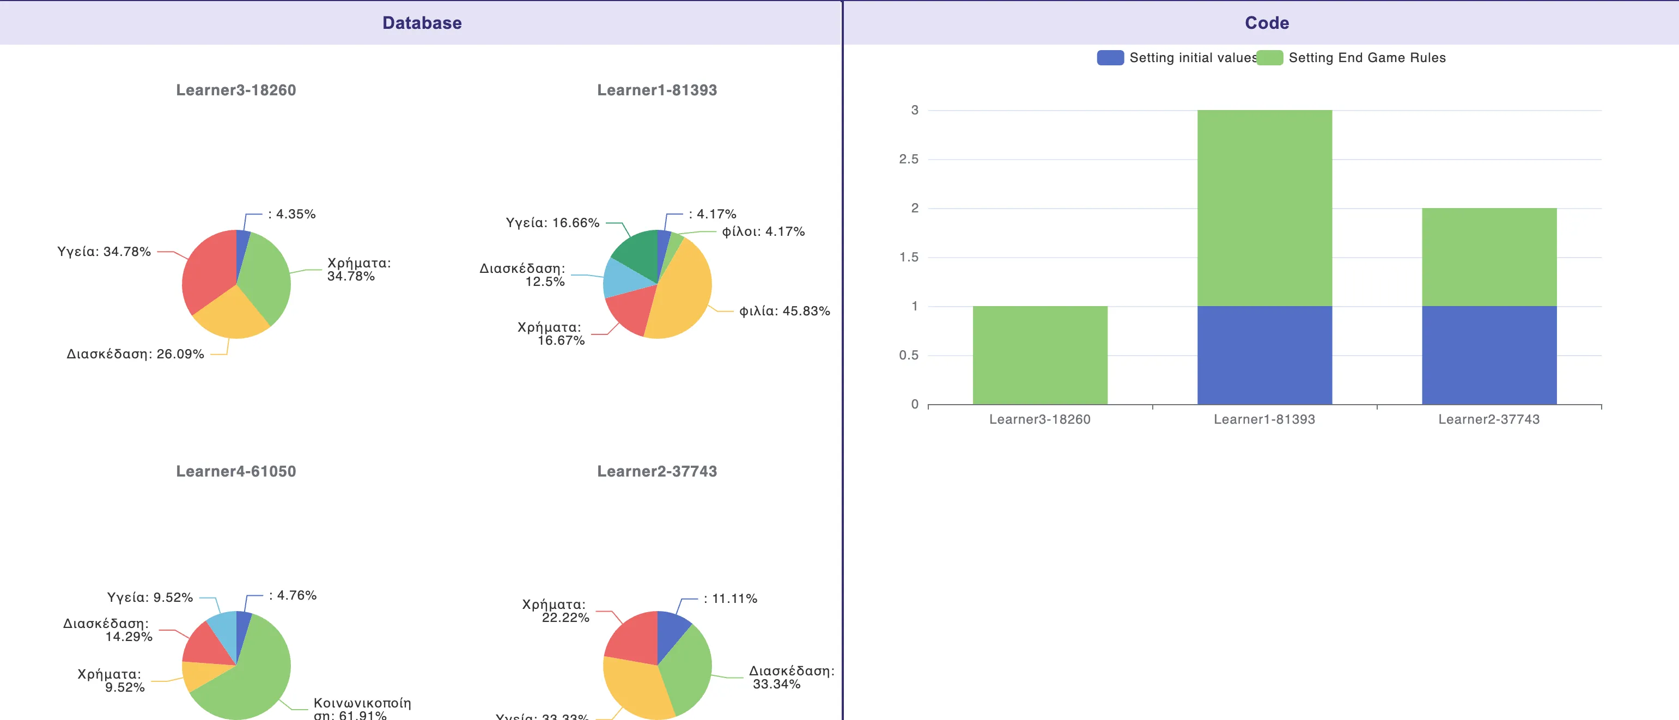
Task: Click the green legend swatch for End Game Rules
Action: coord(1270,58)
